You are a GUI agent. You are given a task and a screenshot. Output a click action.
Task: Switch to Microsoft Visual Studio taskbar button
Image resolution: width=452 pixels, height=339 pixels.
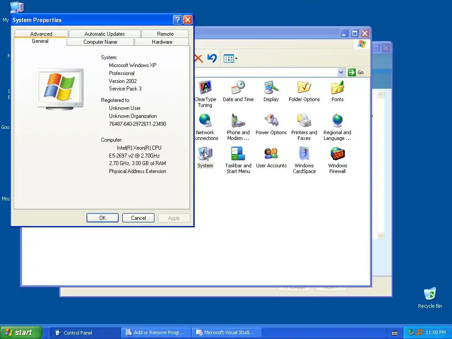(226, 333)
